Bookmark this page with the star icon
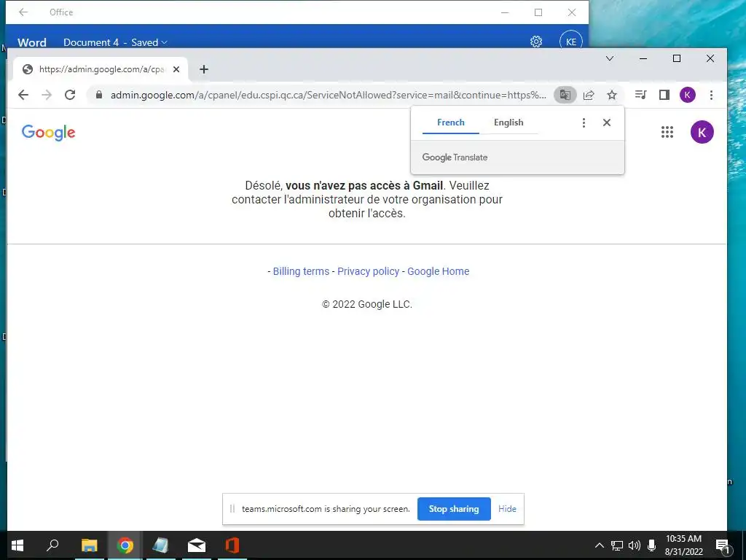Image resolution: width=746 pixels, height=560 pixels. [612, 95]
